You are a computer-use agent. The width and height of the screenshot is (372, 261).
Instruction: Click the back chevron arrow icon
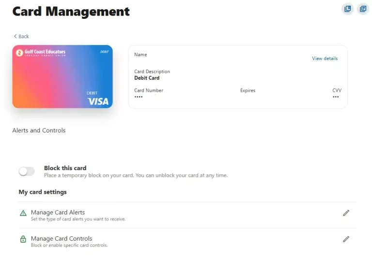click(x=15, y=36)
